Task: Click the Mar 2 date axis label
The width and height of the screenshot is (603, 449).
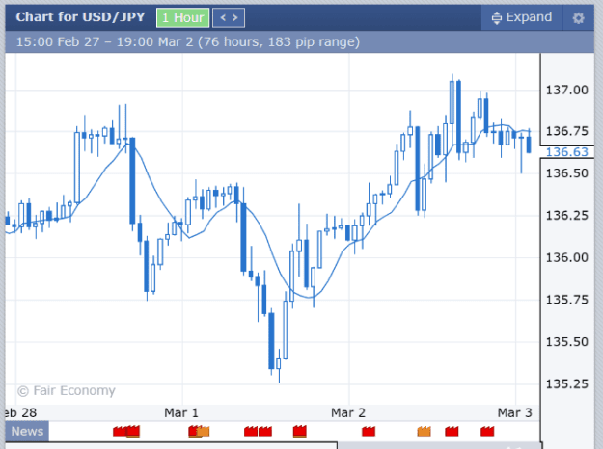Action: (x=348, y=413)
